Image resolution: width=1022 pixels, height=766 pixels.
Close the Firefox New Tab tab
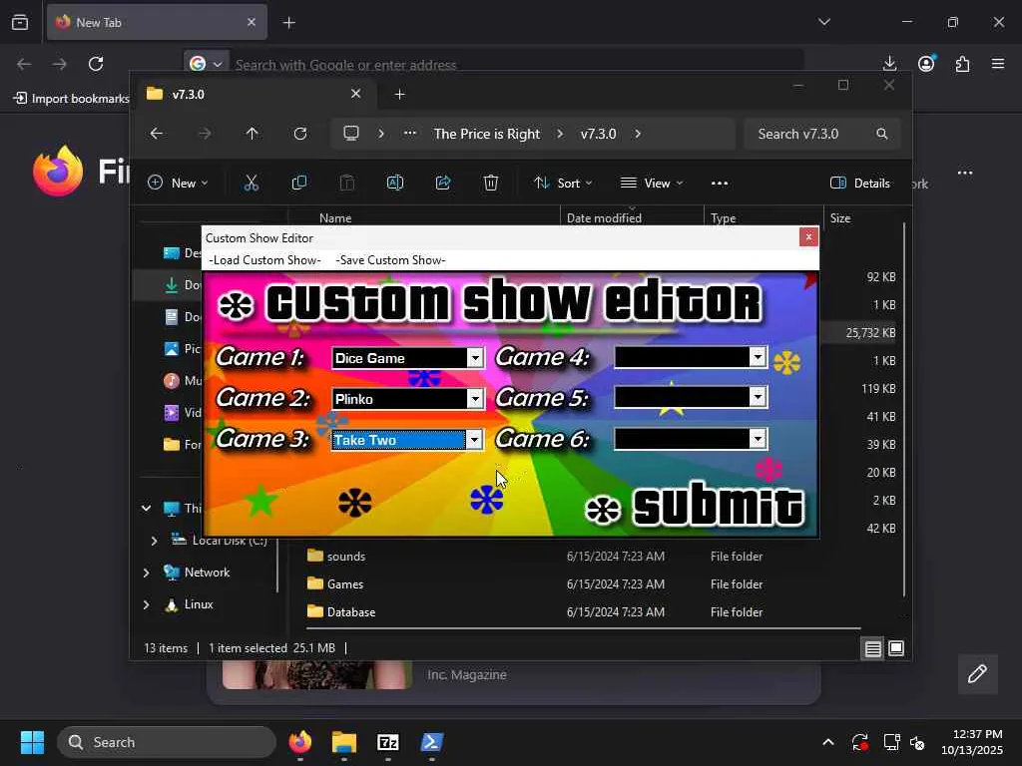pos(252,22)
